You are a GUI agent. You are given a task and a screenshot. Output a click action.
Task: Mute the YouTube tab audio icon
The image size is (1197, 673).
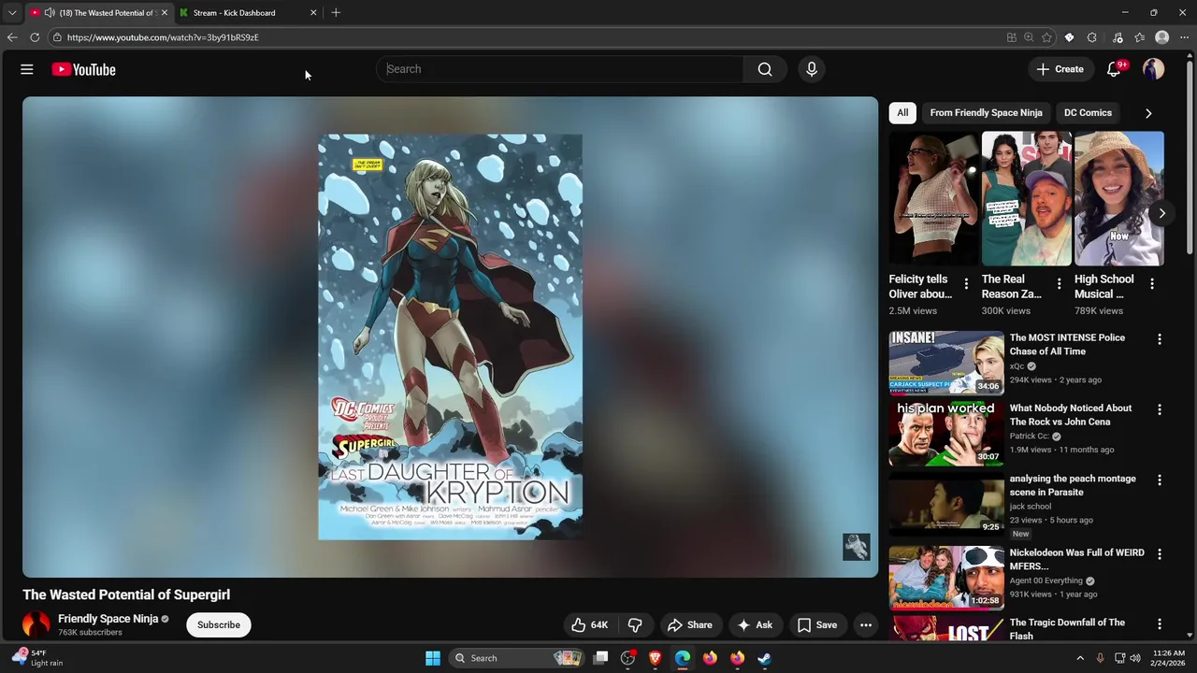(49, 13)
